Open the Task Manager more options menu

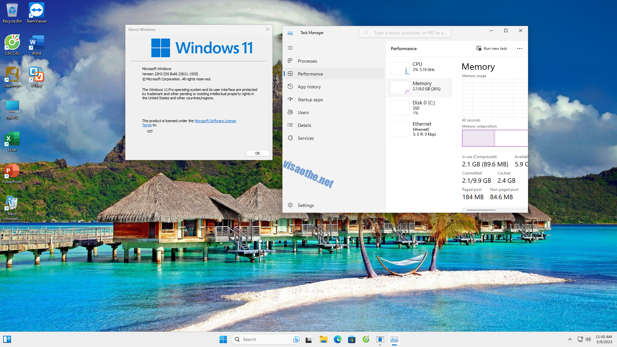(520, 49)
